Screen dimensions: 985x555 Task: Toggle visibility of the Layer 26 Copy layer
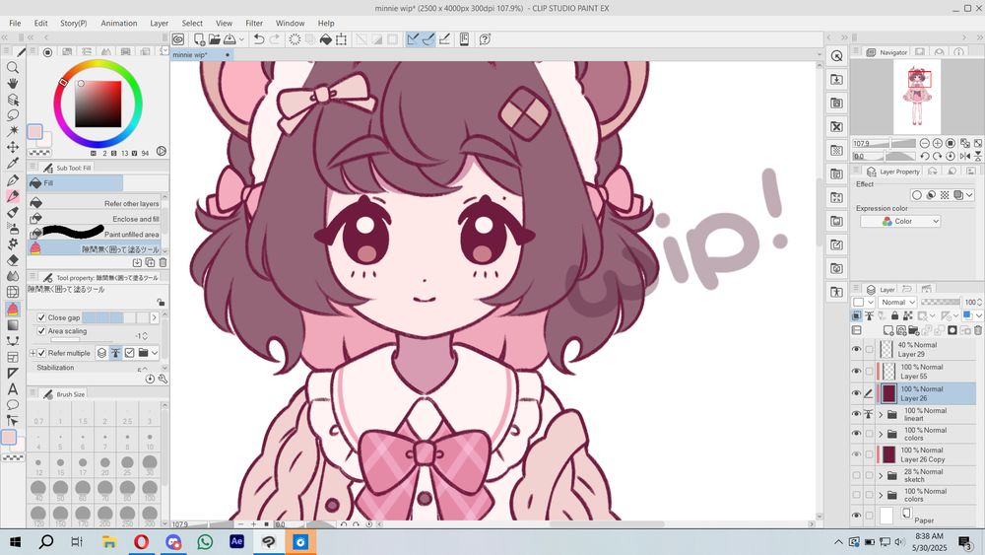[x=856, y=454]
